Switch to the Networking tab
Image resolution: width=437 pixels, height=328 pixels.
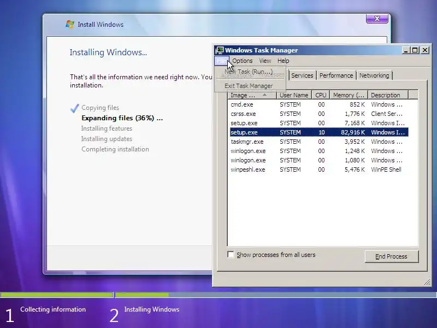(x=374, y=75)
